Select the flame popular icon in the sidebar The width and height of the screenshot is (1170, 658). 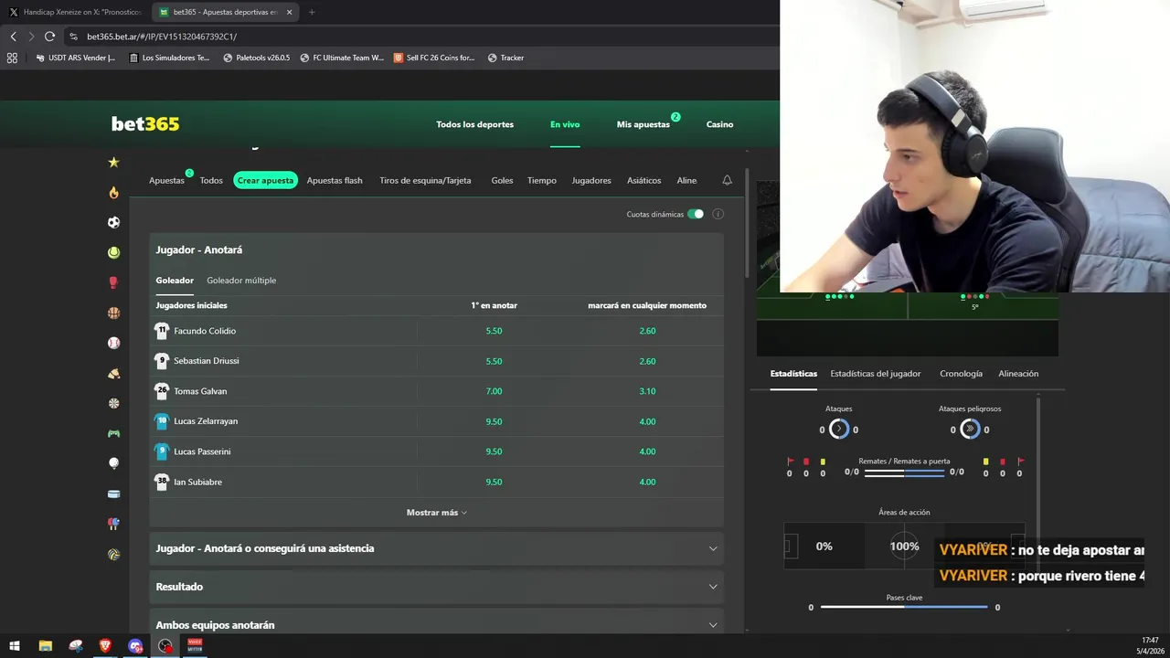tap(113, 192)
